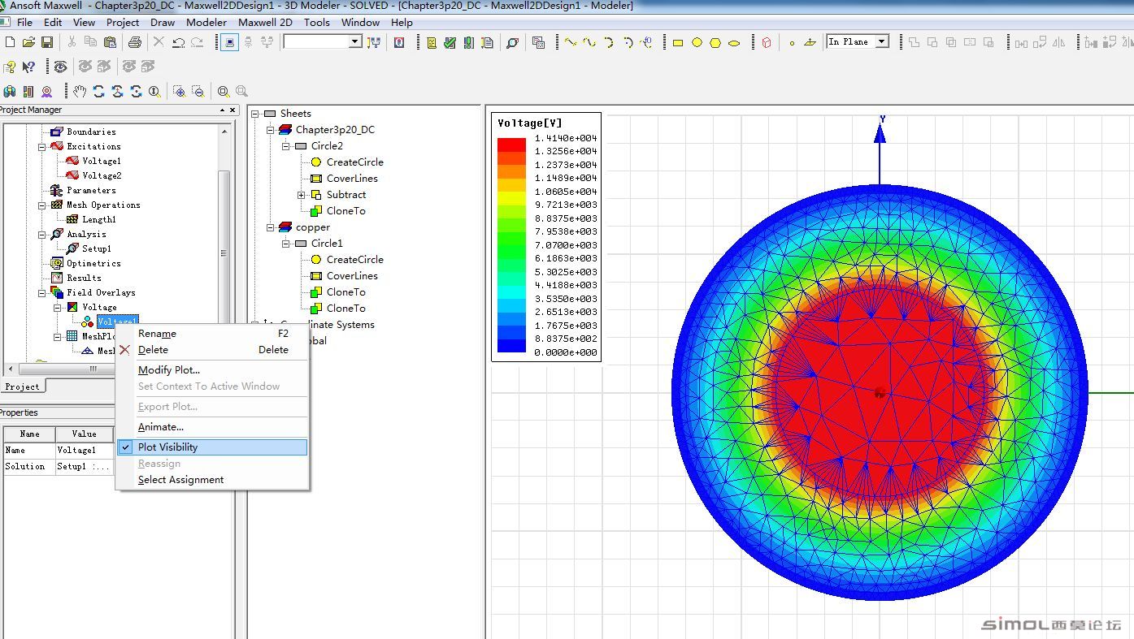
Task: Save the project using the floppy disk icon
Action: click(x=47, y=42)
